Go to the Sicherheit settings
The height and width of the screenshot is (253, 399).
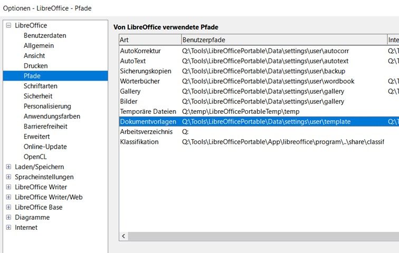pyautogui.click(x=38, y=96)
